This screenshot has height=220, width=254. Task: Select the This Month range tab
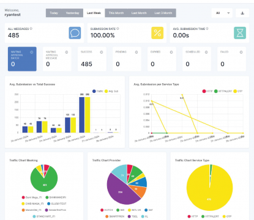pos(116,13)
